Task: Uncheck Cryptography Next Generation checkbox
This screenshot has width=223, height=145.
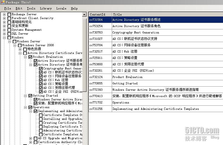Action: pos(41,69)
